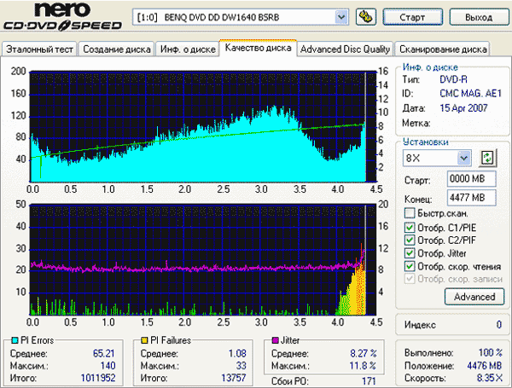The height and width of the screenshot is (388, 512).
Task: Click the PI Failures maximum value 33
Action: (241, 366)
